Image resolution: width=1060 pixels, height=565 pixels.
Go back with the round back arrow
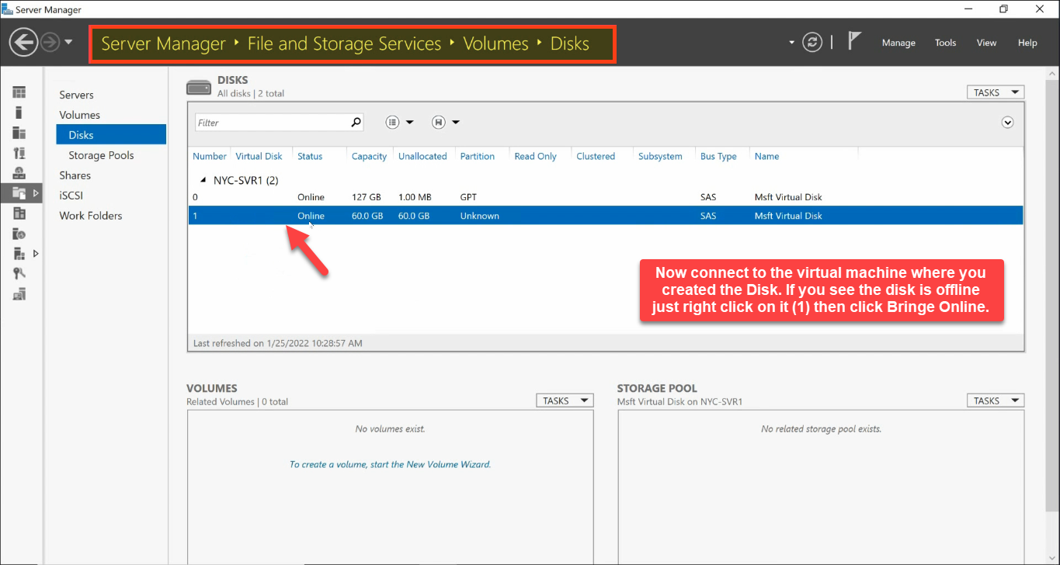(23, 42)
